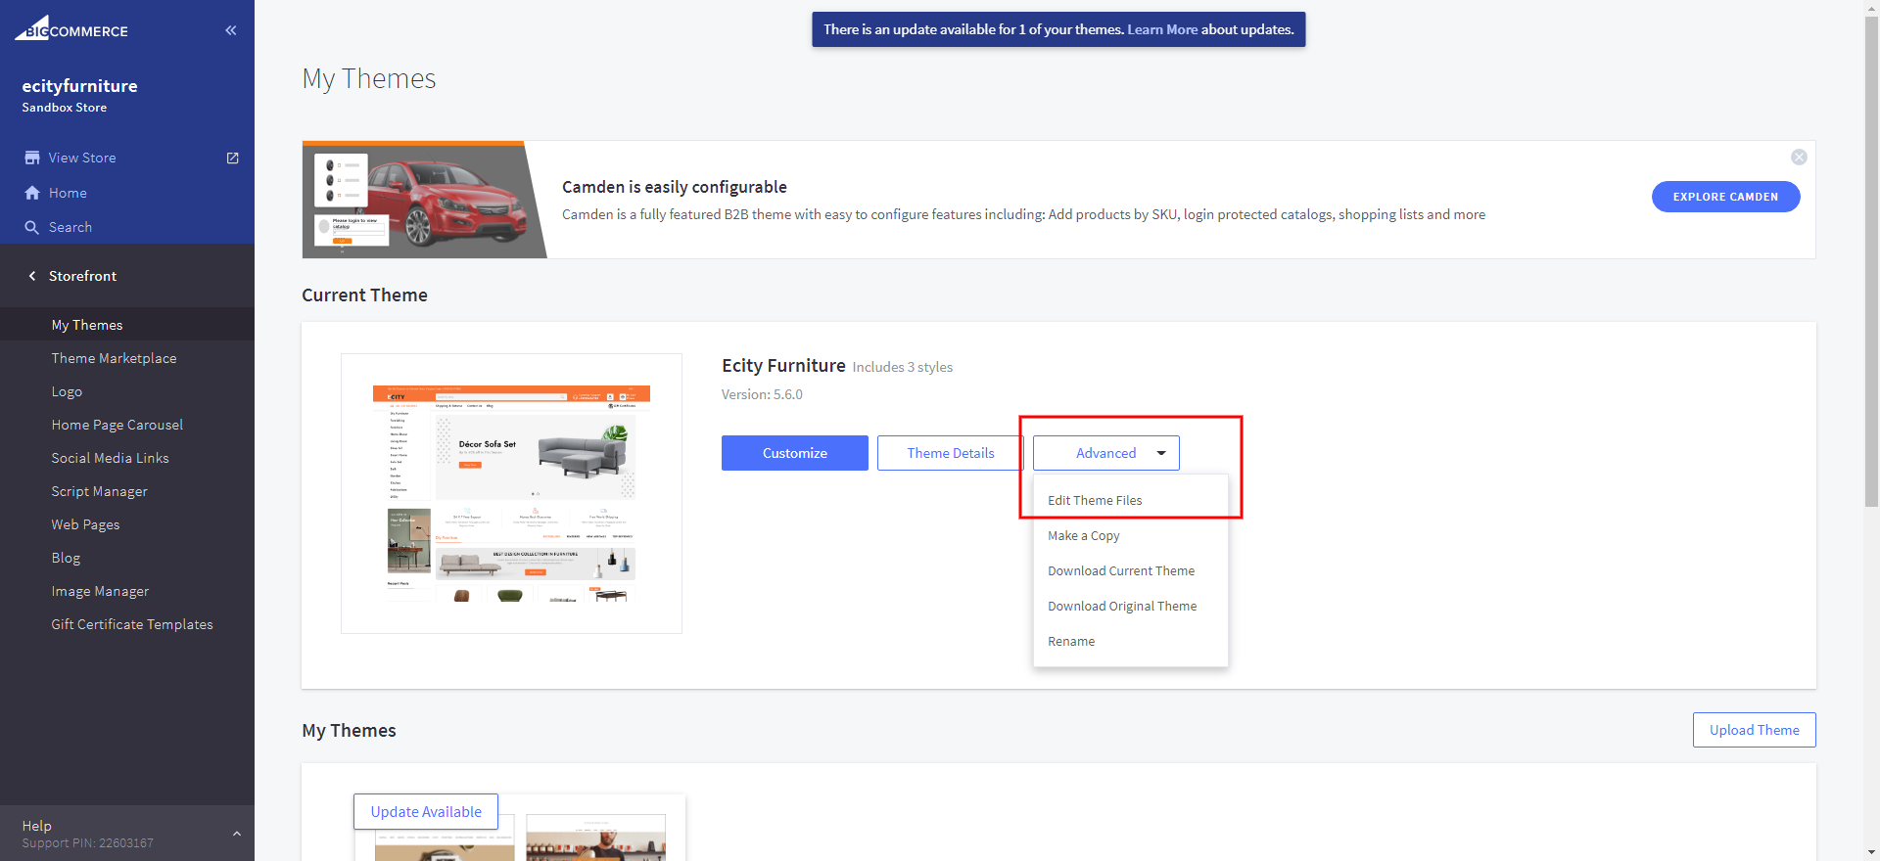The width and height of the screenshot is (1880, 861).
Task: Go back using Storefront chevron arrow
Action: click(32, 276)
